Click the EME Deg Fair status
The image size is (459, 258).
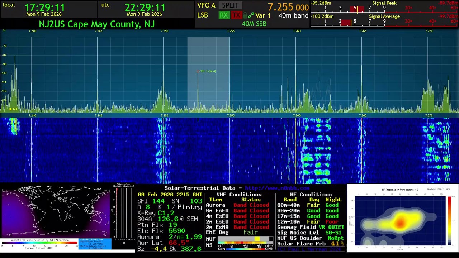click(x=251, y=233)
